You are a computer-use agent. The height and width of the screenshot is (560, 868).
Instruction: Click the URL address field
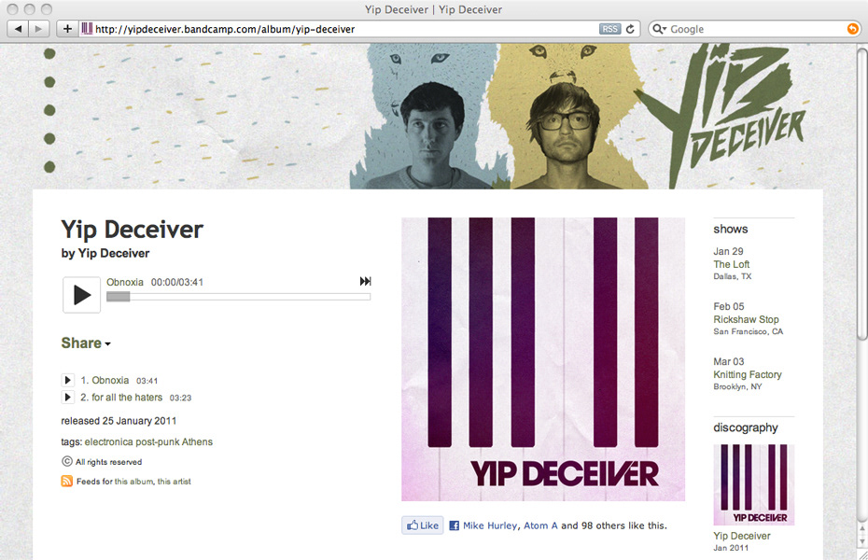pyautogui.click(x=345, y=29)
